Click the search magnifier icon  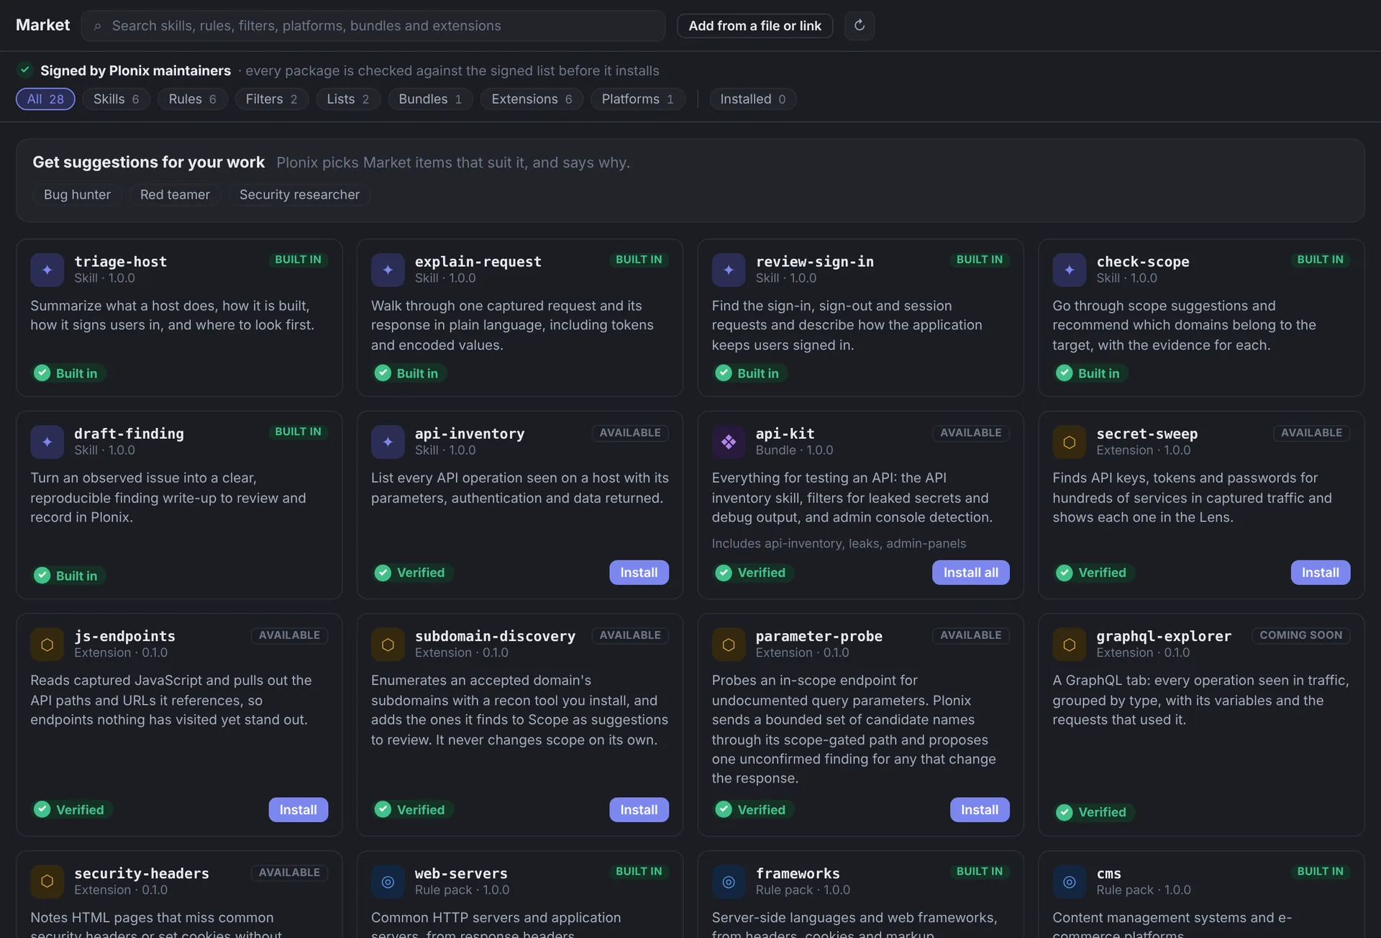(x=98, y=27)
